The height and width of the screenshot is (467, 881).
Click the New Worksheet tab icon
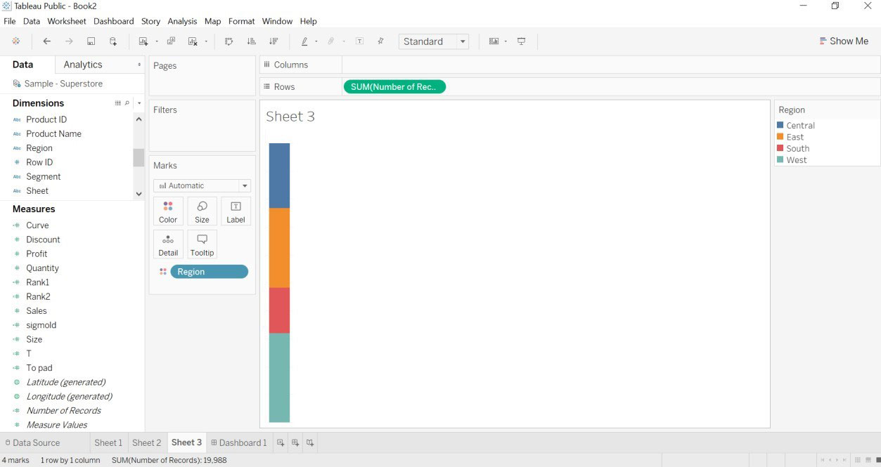pos(281,442)
